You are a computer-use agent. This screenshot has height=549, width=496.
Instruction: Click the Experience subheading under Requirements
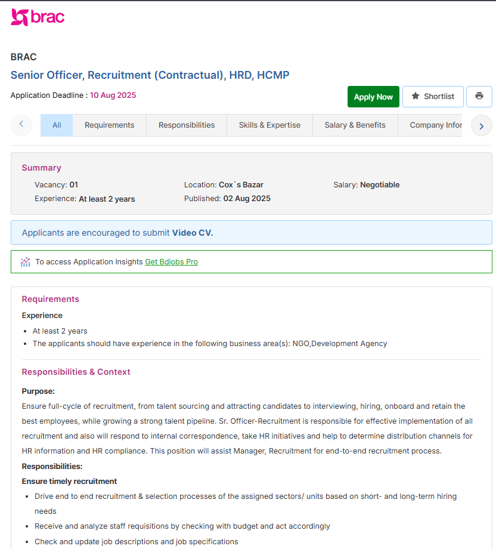click(42, 316)
